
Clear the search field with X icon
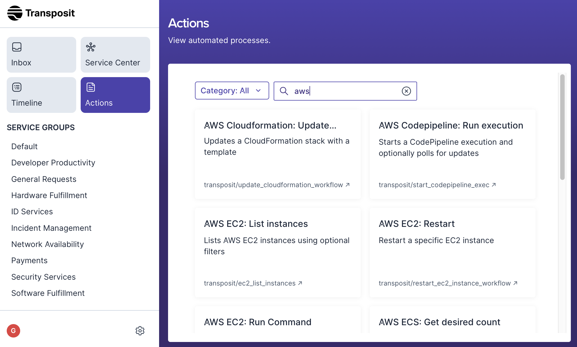pos(406,91)
